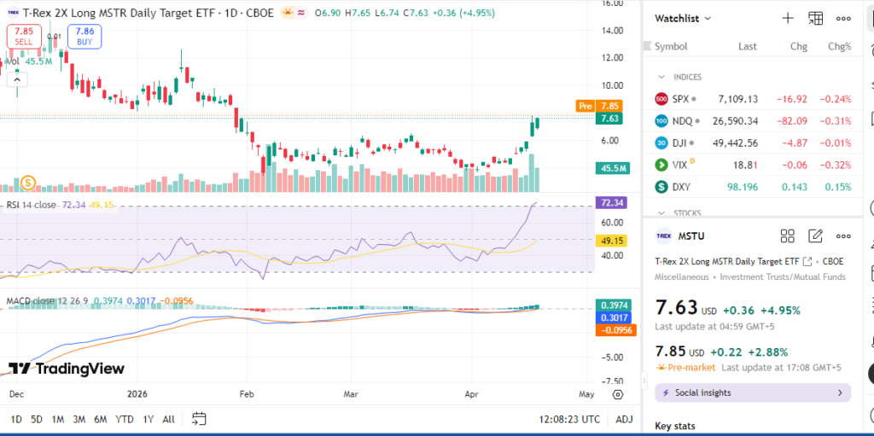Open the MSTU panel more options

click(x=843, y=235)
